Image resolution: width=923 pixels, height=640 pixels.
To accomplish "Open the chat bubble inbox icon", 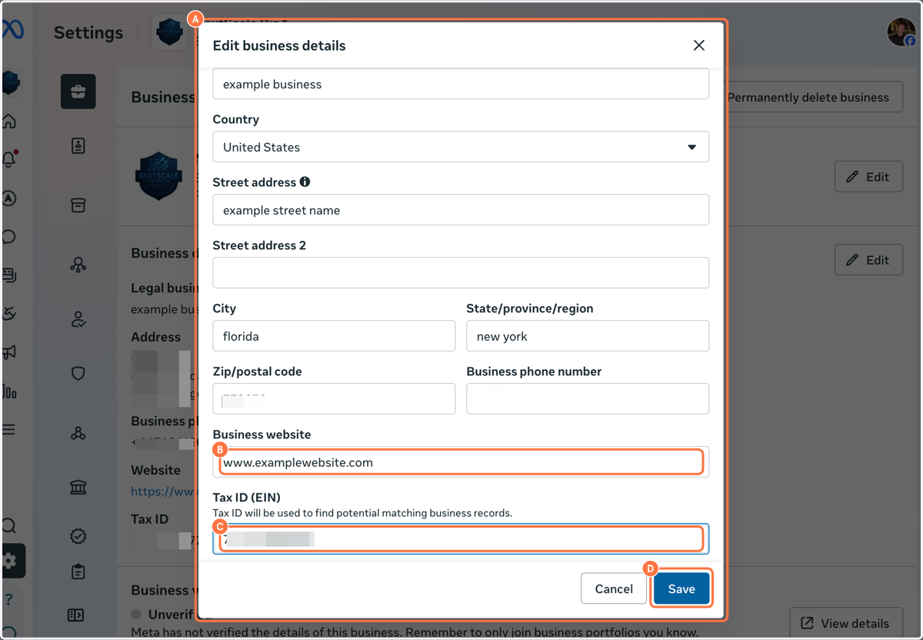I will click(x=9, y=237).
